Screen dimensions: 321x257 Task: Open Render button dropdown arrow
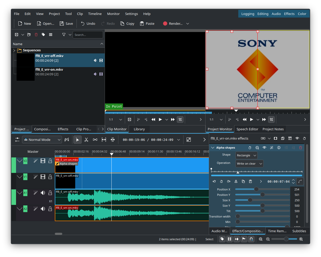pos(188,23)
